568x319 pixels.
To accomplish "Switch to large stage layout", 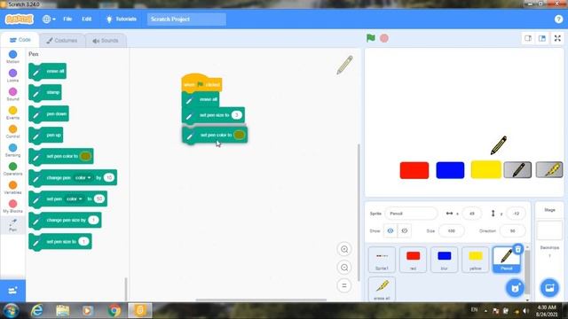I will click(x=542, y=38).
